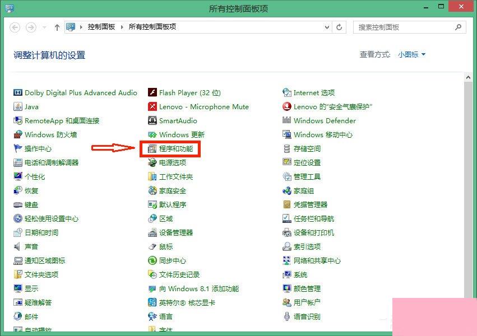This screenshot has width=477, height=336.
Task: Open the Dolby Digital Plus Advanced Audio icon
Action: click(18, 92)
